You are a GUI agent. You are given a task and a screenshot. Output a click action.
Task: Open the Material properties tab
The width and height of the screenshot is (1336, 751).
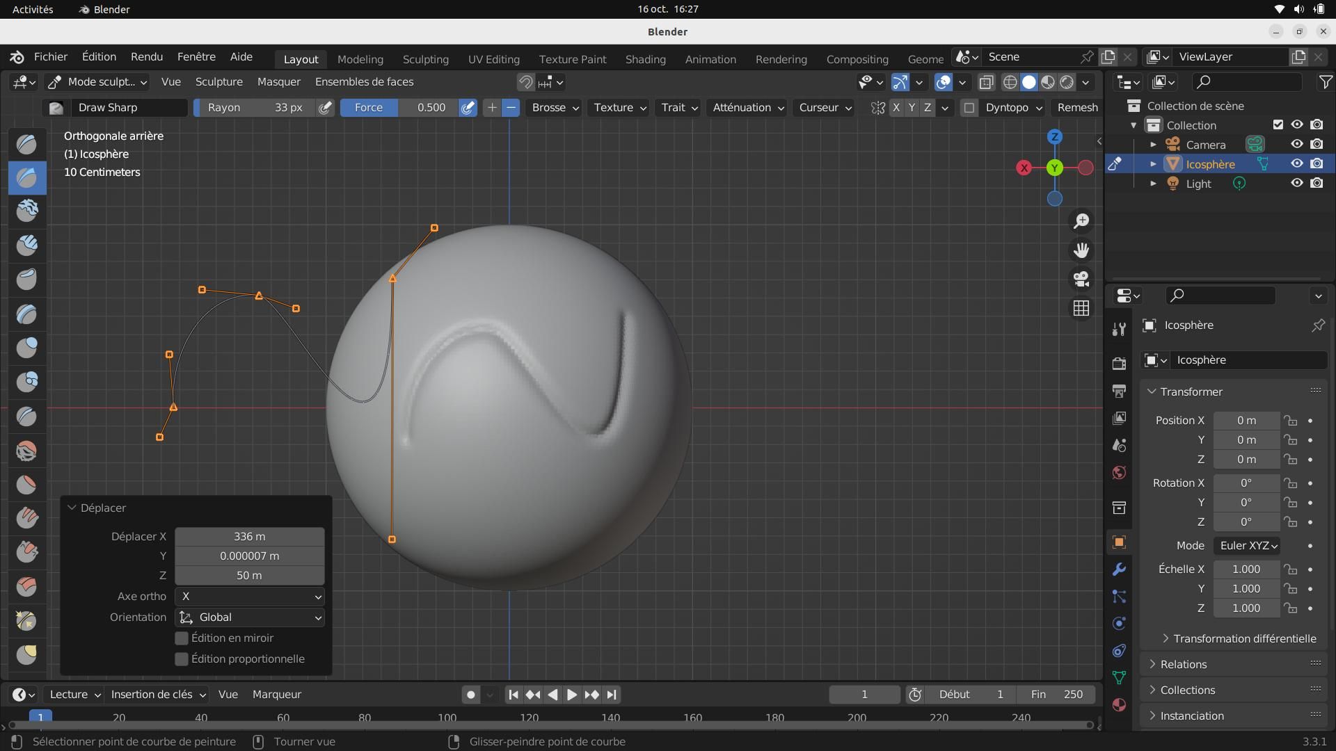click(1119, 704)
